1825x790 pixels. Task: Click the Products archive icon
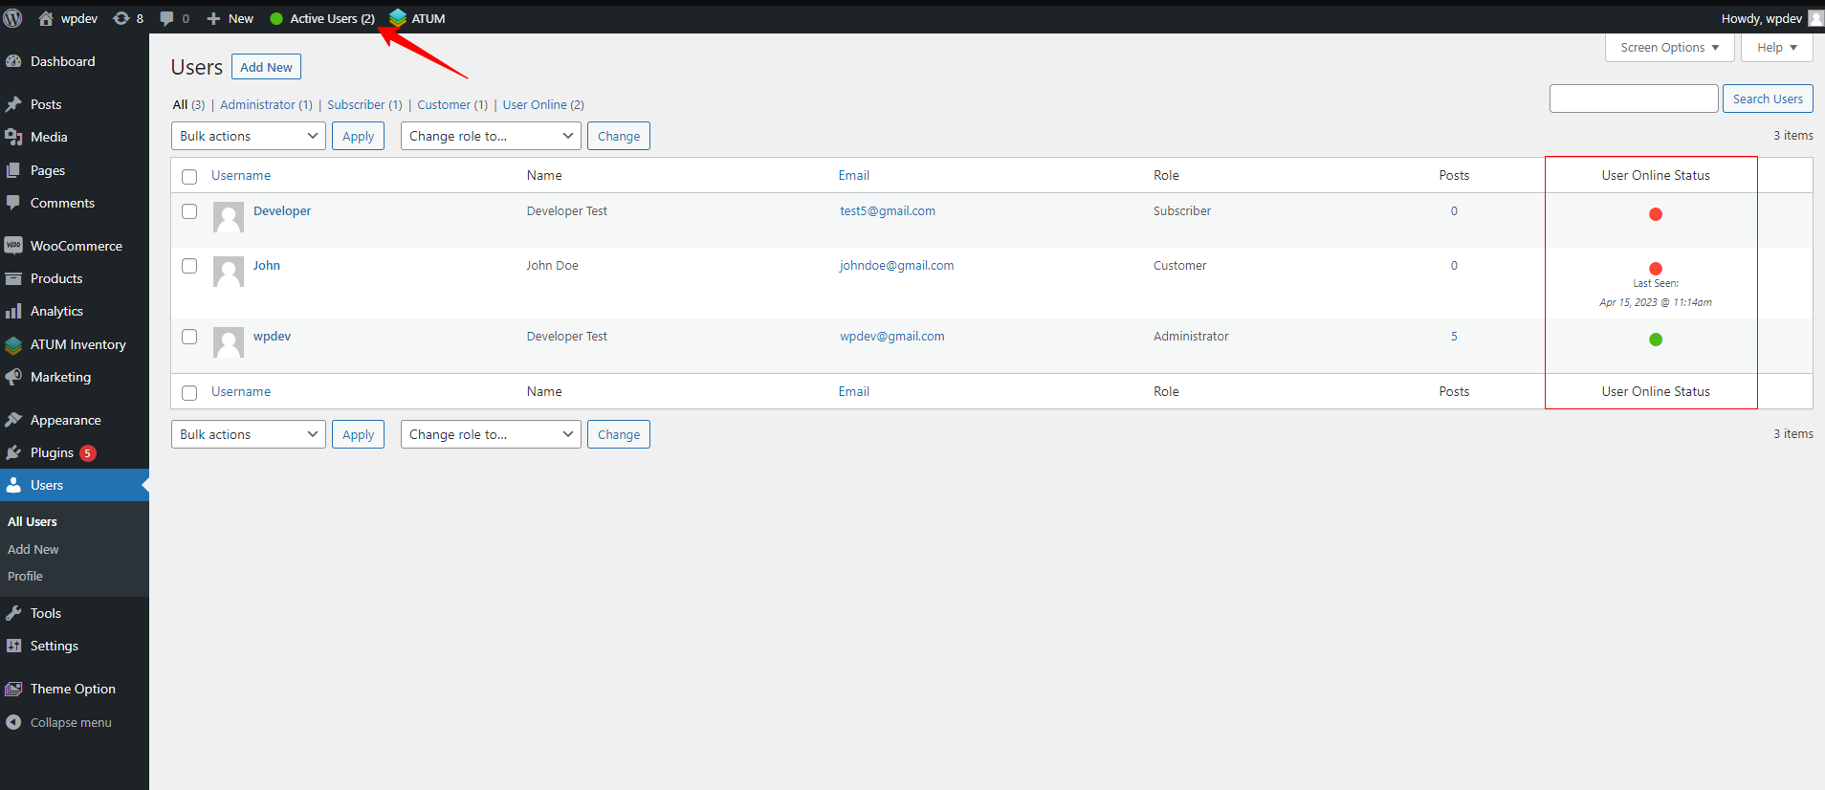click(13, 278)
